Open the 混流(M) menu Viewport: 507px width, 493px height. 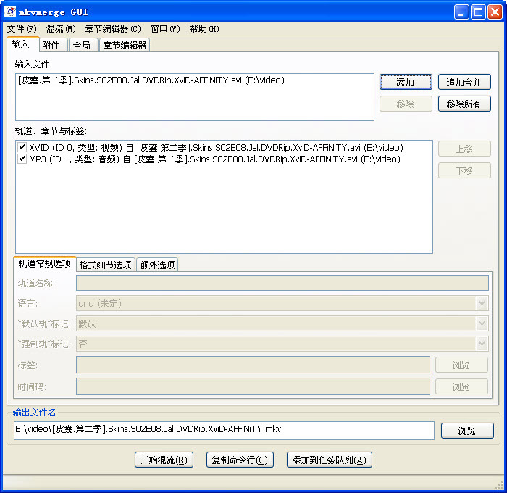(x=61, y=29)
